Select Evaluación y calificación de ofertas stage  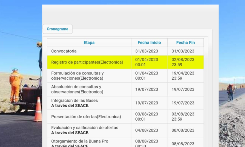point(85,130)
